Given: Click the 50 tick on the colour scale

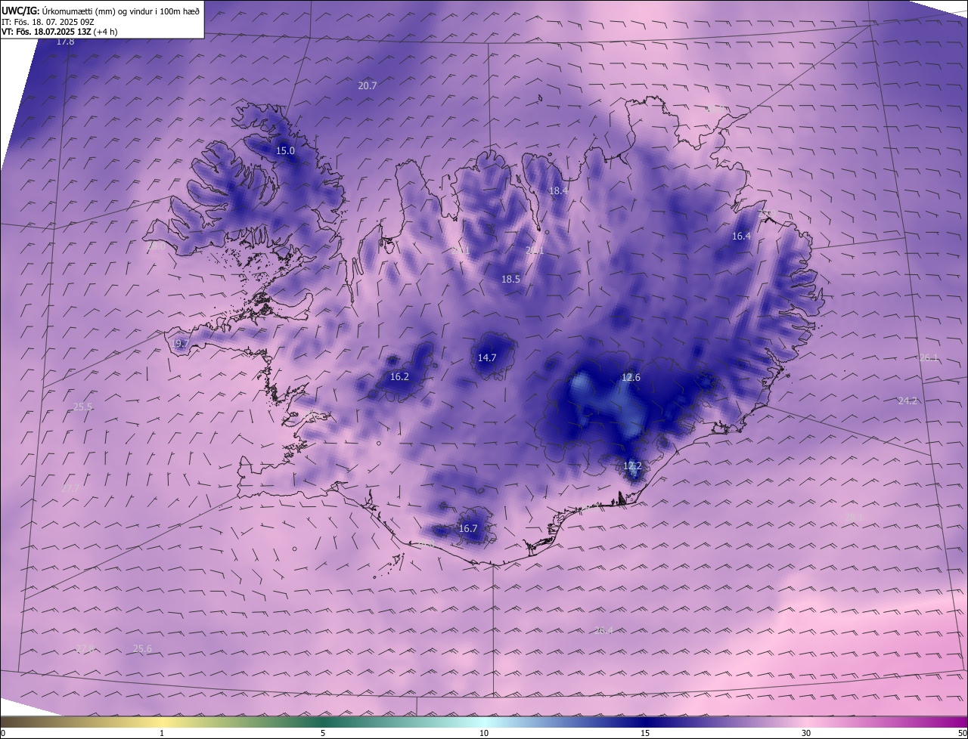Looking at the screenshot, I should [962, 733].
